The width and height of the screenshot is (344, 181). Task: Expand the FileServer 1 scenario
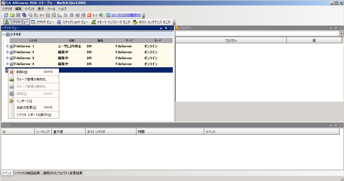[x=7, y=46]
